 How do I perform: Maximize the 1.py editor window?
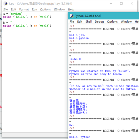tap(121, 4)
